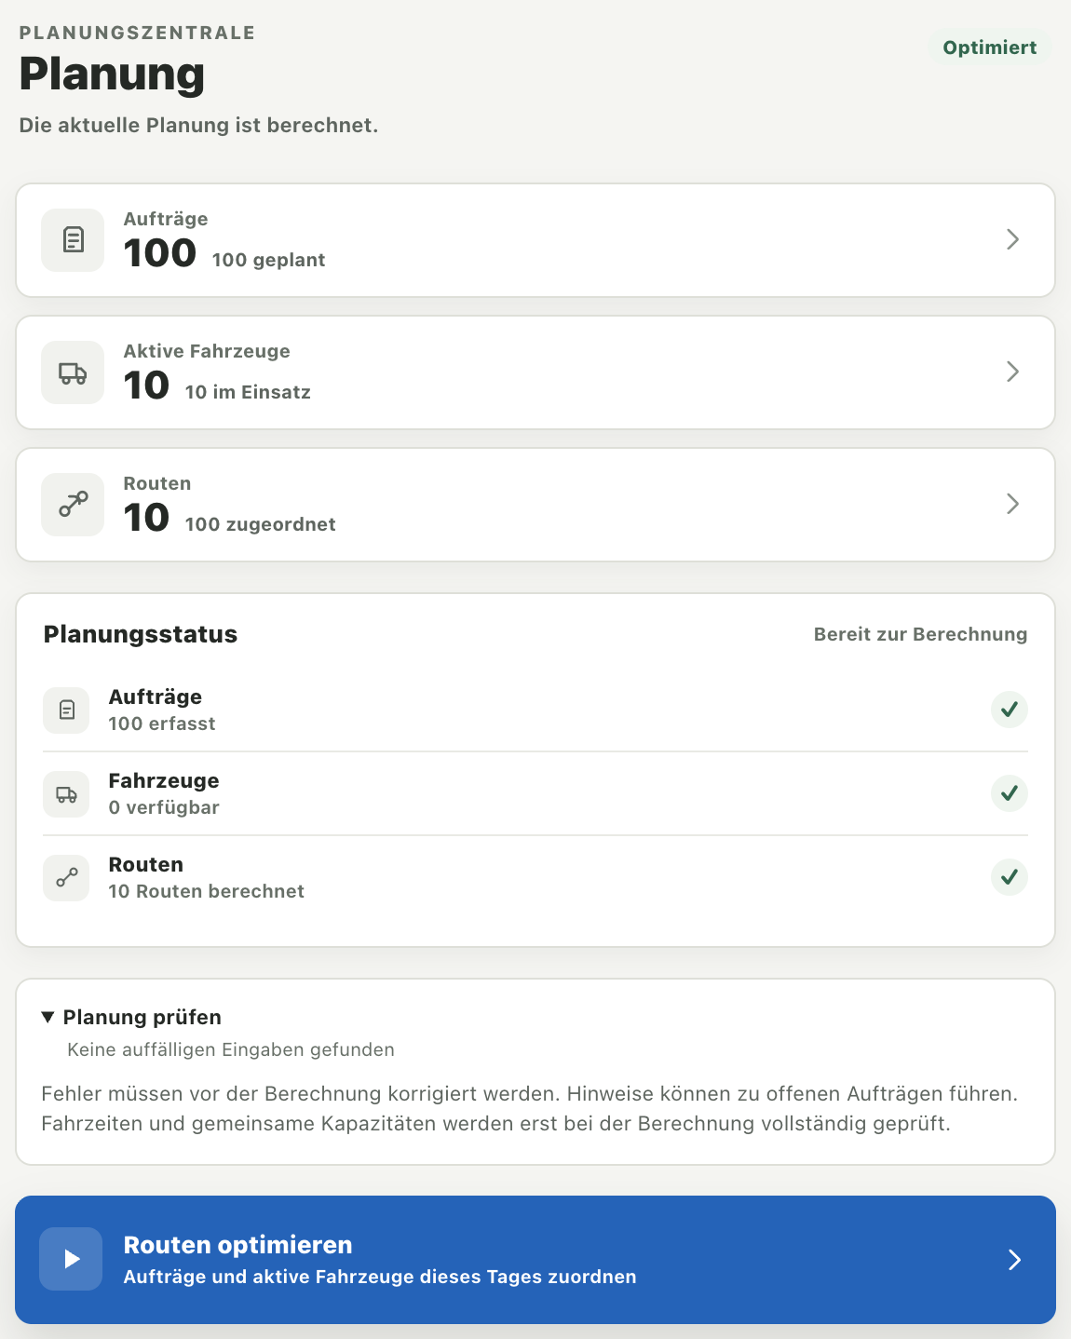Click the Planung prüfen heading text
This screenshot has width=1071, height=1339.
pyautogui.click(x=142, y=1017)
